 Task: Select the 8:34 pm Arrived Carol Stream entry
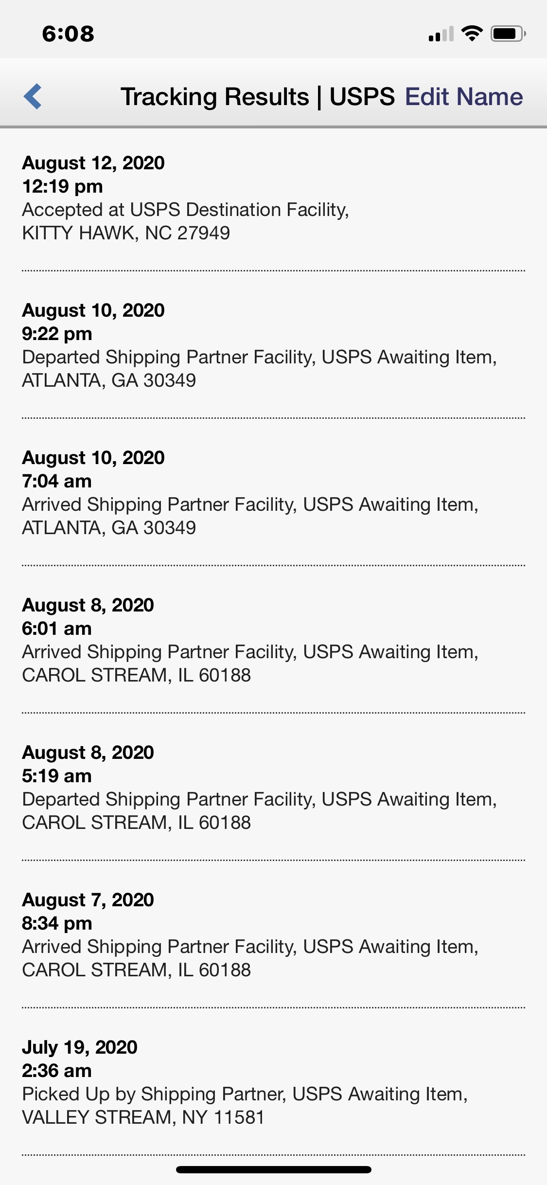pyautogui.click(x=250, y=947)
